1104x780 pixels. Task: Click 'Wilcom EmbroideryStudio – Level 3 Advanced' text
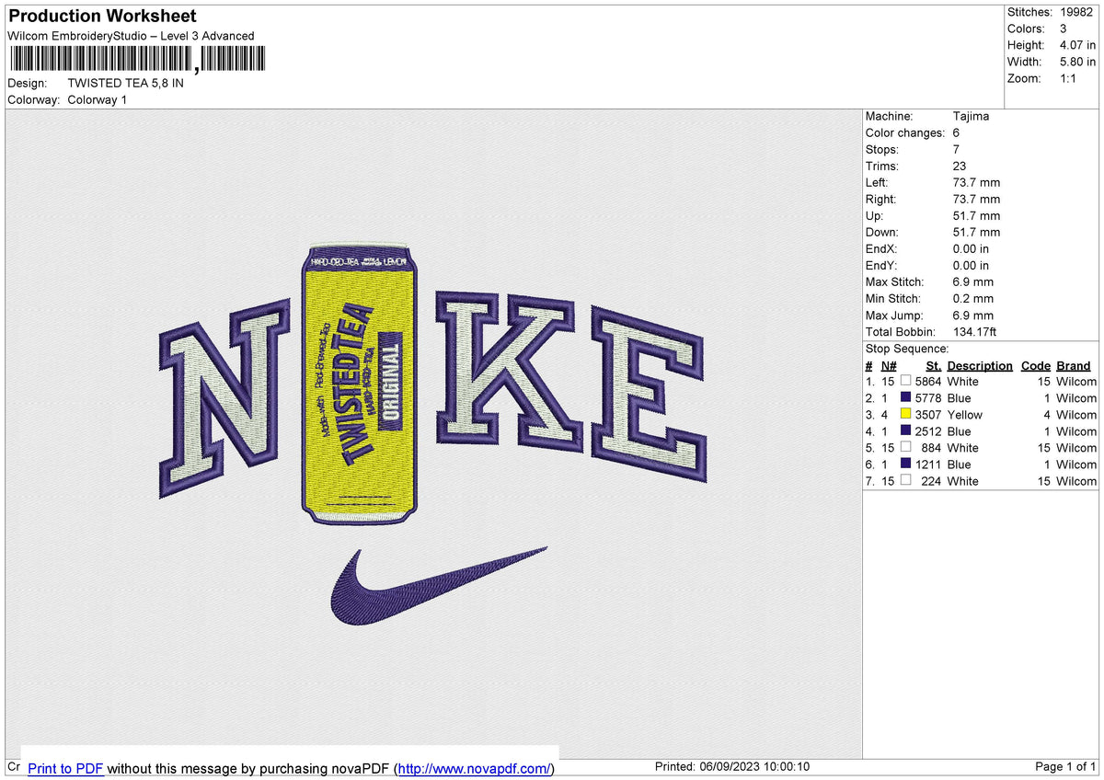click(131, 36)
